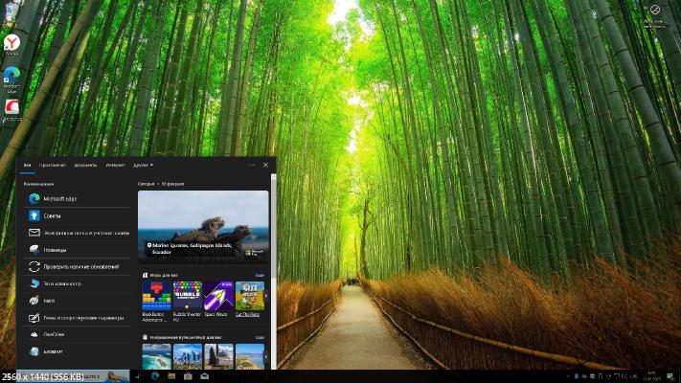Launch Paint from the recommendations list
This screenshot has height=383, width=681.
pos(77,301)
